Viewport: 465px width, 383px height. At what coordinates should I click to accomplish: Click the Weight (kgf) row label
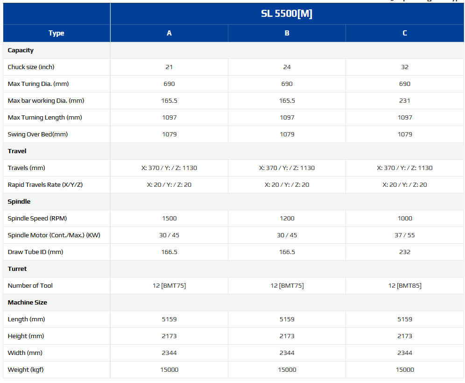(26, 370)
